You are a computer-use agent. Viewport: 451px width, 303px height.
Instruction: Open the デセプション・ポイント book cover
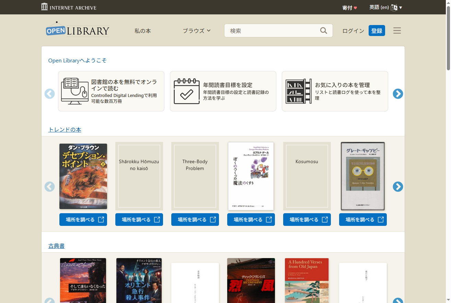click(x=83, y=176)
